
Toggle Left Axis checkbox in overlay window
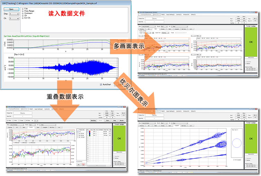click(77, 161)
